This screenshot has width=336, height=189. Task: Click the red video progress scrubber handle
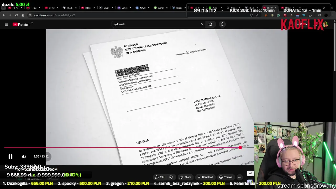(240, 148)
